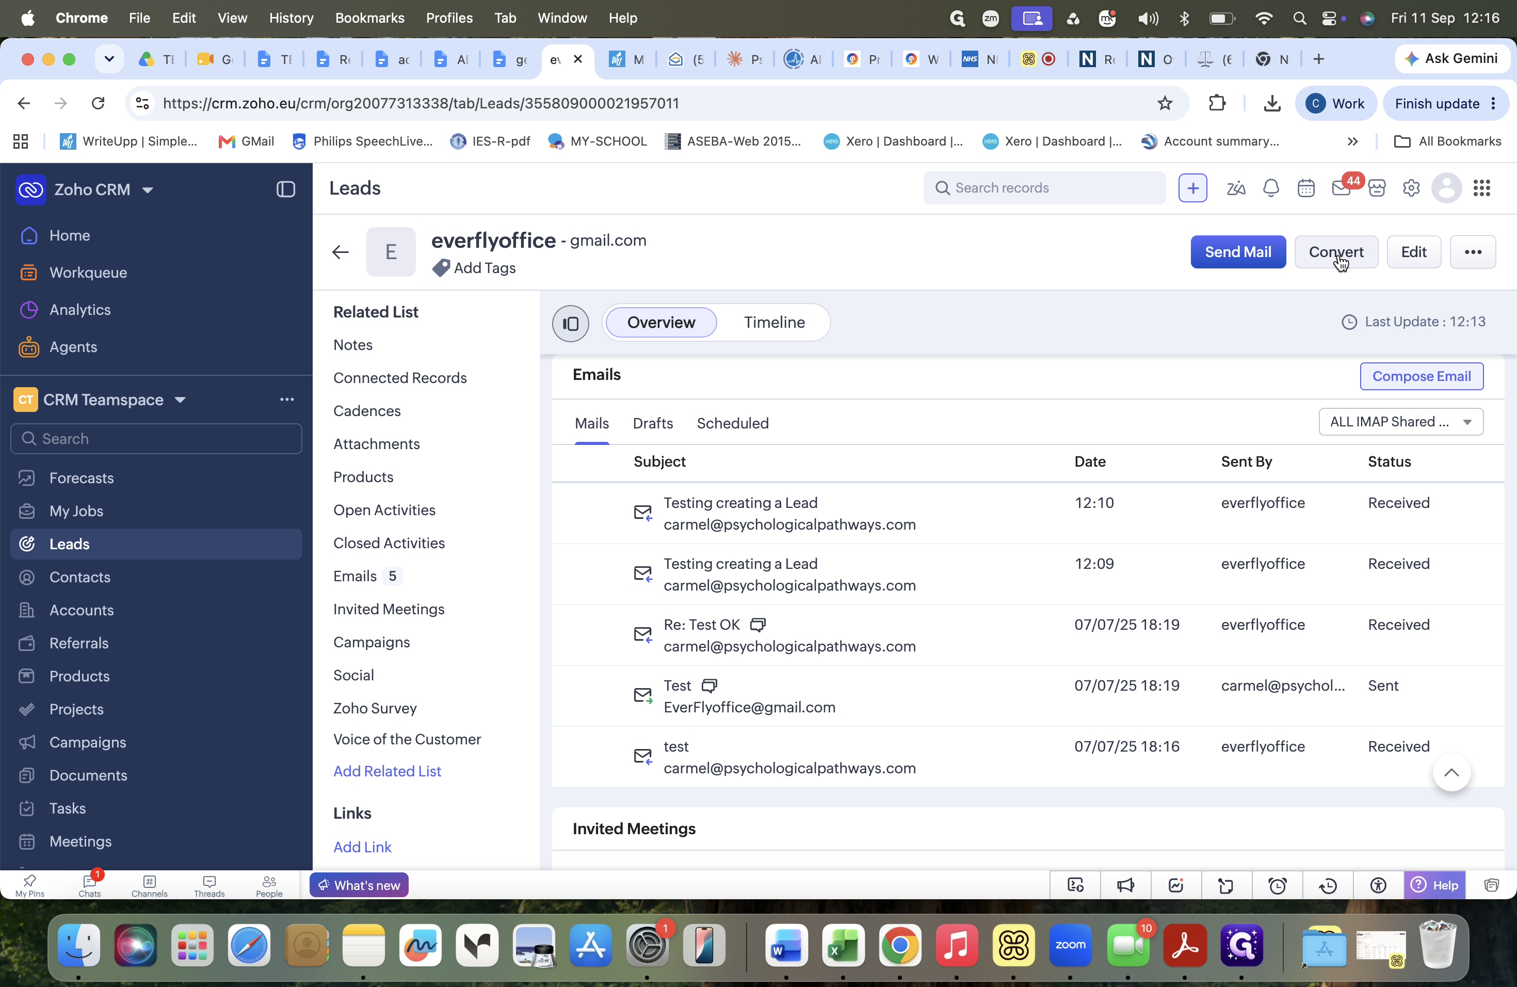Viewport: 1517px width, 987px height.
Task: Open Threads in bottom bar
Action: tap(209, 886)
